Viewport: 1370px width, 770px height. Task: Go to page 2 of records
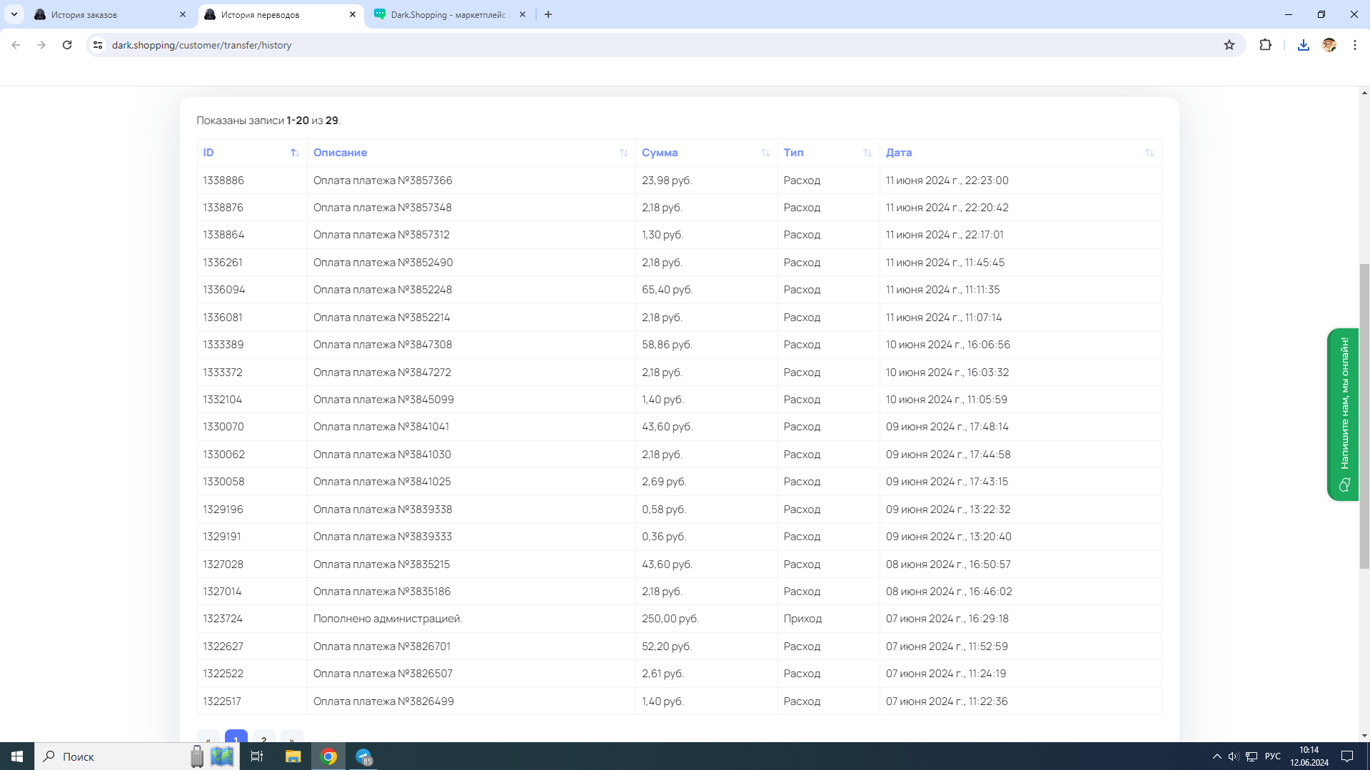click(263, 738)
